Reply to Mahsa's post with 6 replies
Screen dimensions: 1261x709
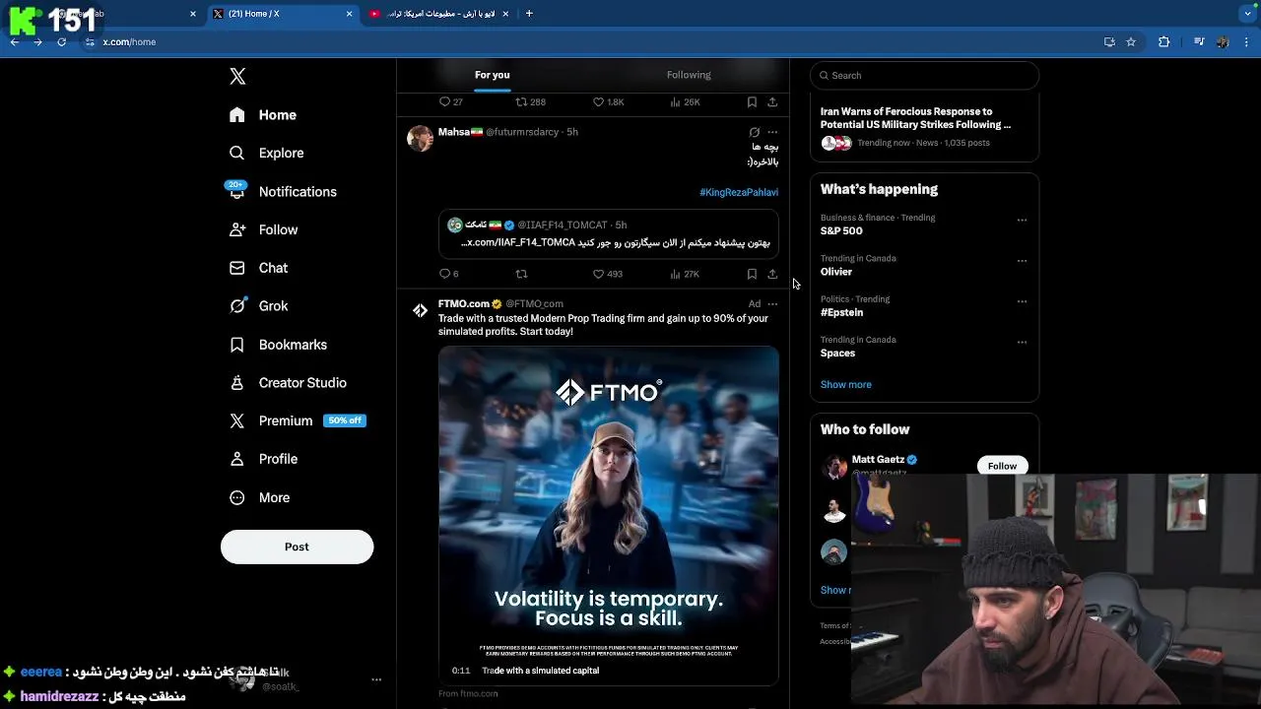click(448, 274)
